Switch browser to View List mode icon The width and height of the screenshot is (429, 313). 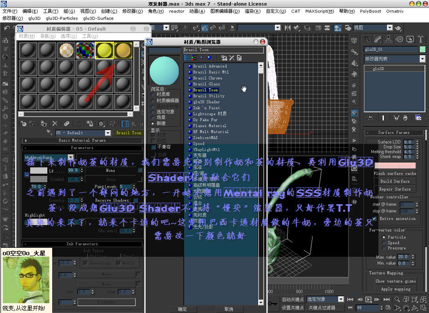187,58
